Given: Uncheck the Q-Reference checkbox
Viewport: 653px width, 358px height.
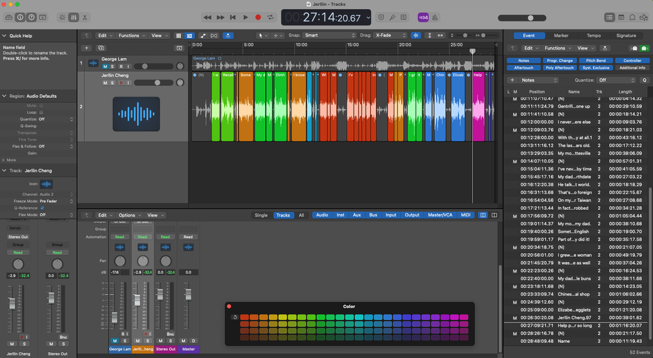Looking at the screenshot, I should tap(43, 208).
